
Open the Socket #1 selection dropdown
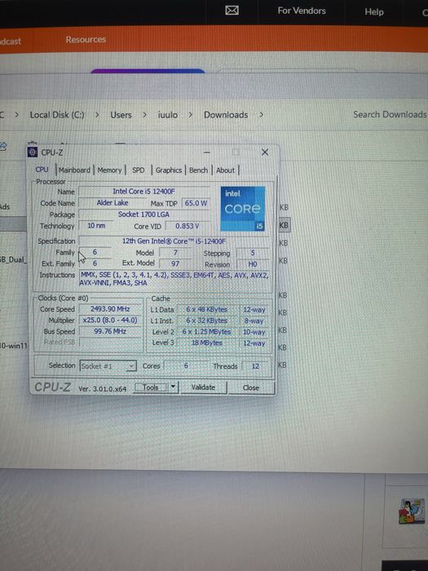(x=108, y=366)
